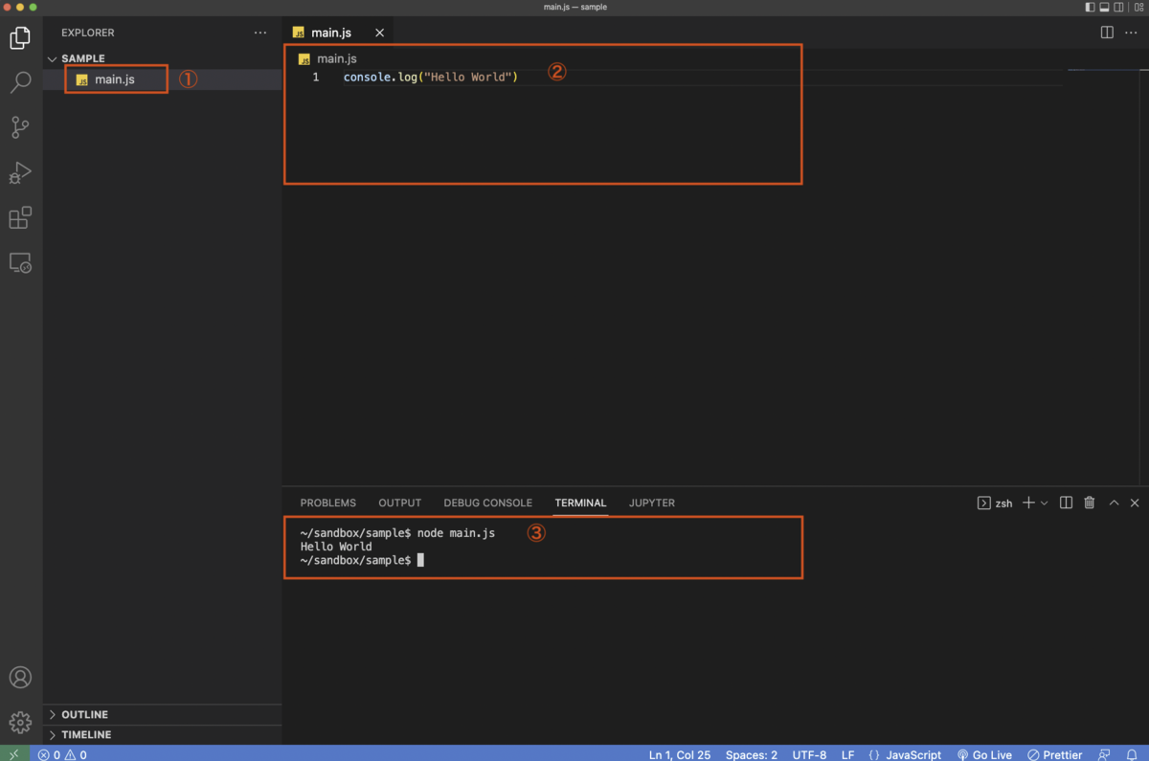The width and height of the screenshot is (1149, 761).
Task: Open the Accounts menu icon
Action: (x=20, y=678)
